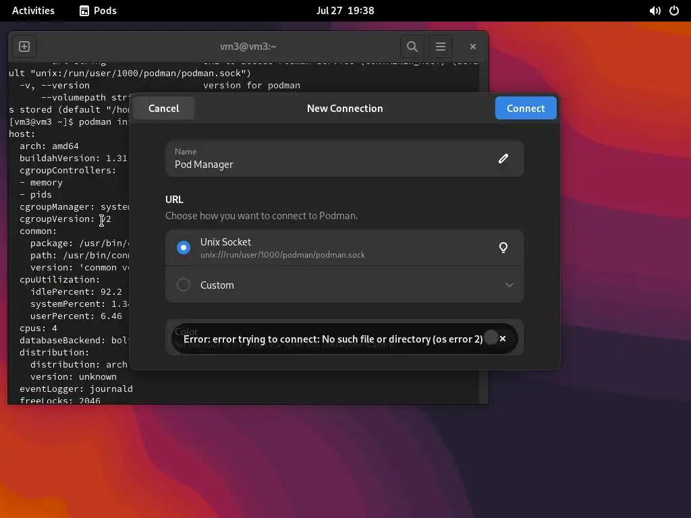
Task: Click the blue Connect button
Action: point(526,109)
